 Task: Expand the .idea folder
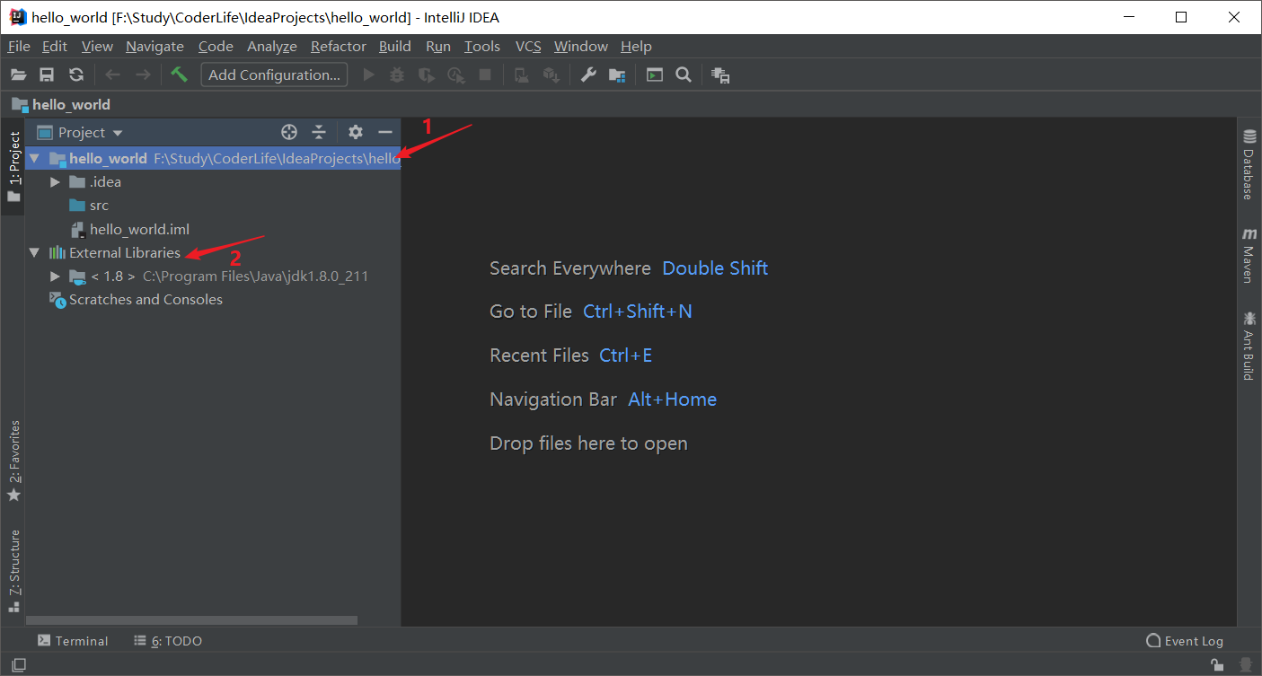(x=56, y=182)
